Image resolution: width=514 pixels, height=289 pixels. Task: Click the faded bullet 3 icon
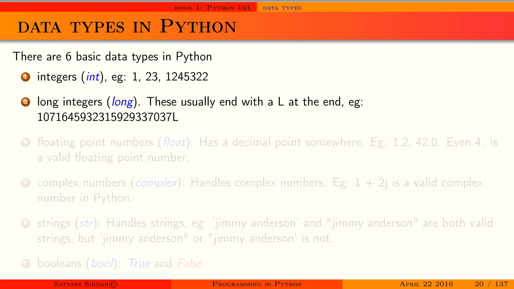point(26,142)
